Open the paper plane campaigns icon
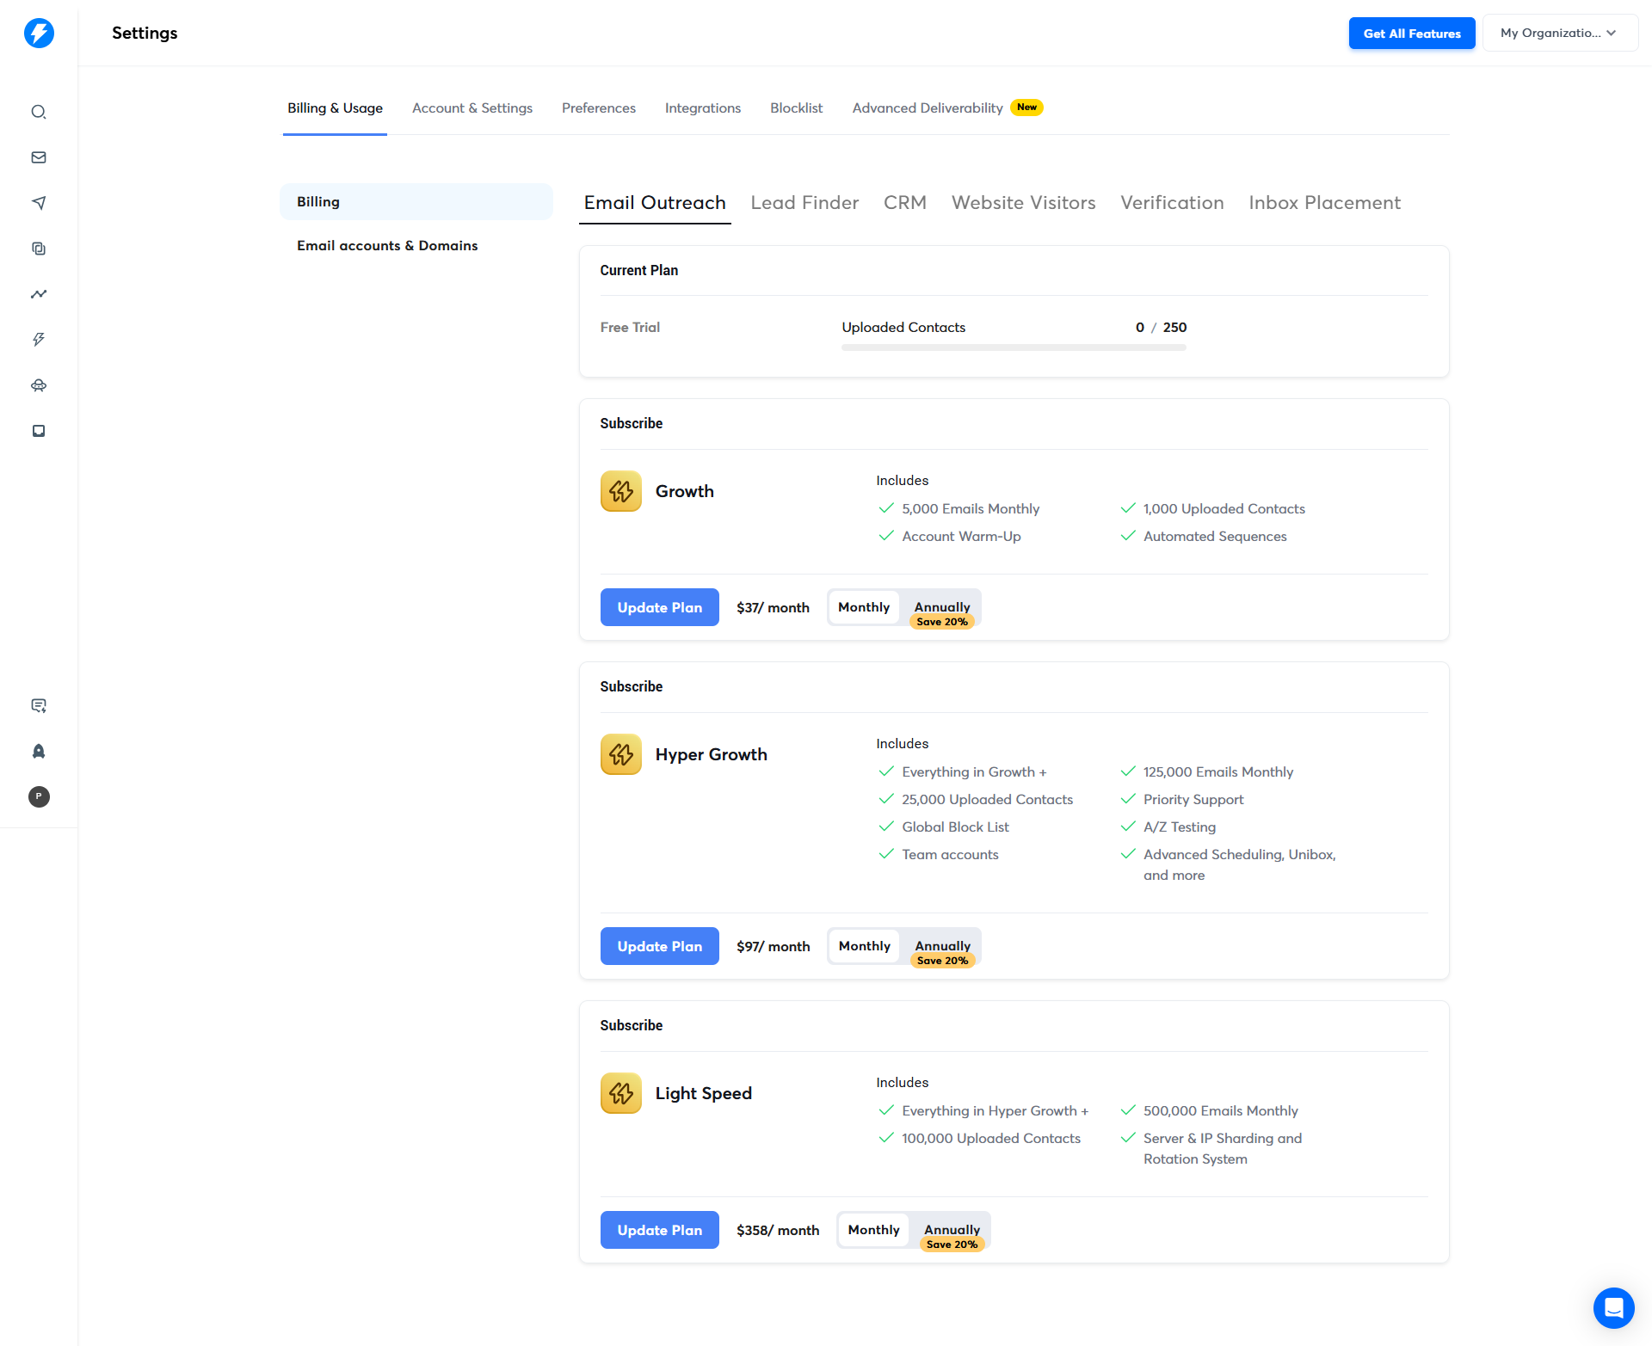 (x=39, y=203)
